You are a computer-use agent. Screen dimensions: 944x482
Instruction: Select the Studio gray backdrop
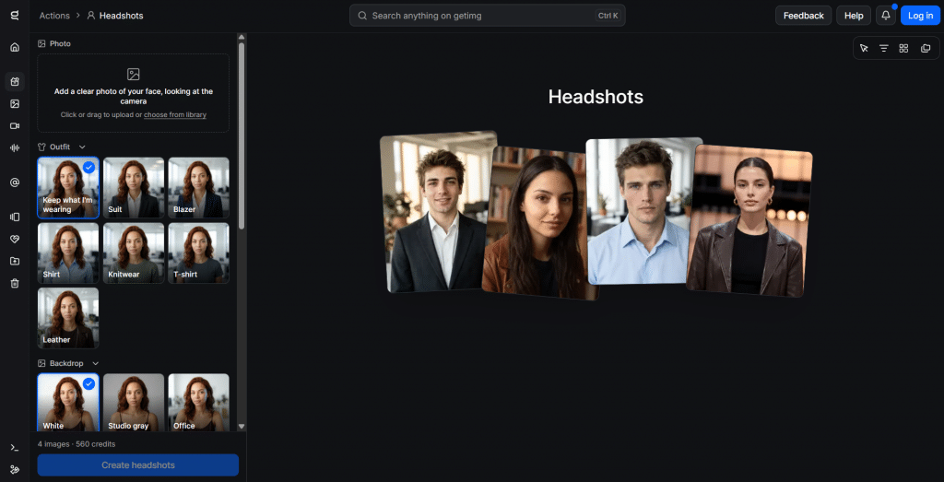coord(134,402)
